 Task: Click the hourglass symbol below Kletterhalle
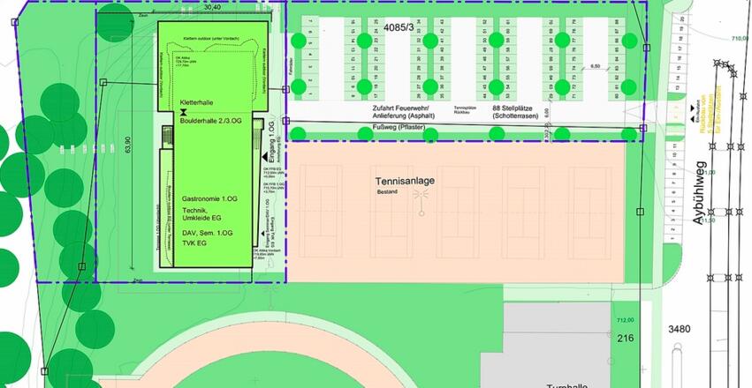point(181,113)
